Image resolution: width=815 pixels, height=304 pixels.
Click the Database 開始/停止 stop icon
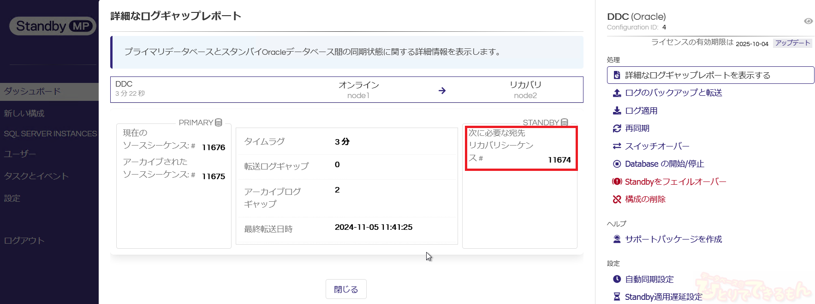coord(617,164)
